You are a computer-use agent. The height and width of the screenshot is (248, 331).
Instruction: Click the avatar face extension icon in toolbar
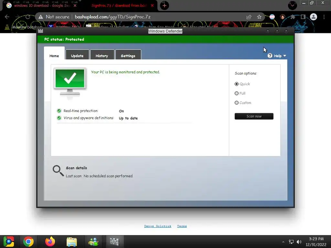click(283, 17)
